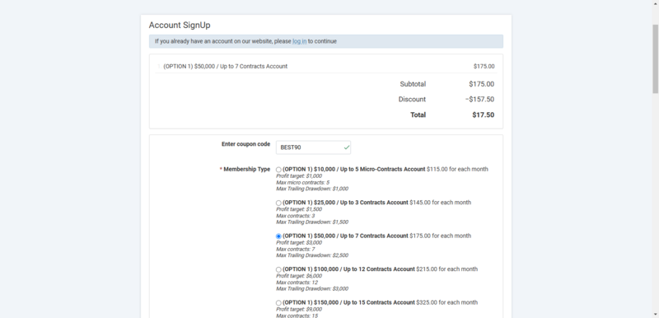Choose the $25,000 / 3 Contracts radio option

(x=278, y=203)
